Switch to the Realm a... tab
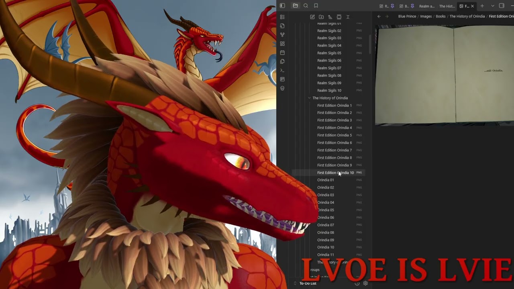The width and height of the screenshot is (514, 289). (x=427, y=6)
